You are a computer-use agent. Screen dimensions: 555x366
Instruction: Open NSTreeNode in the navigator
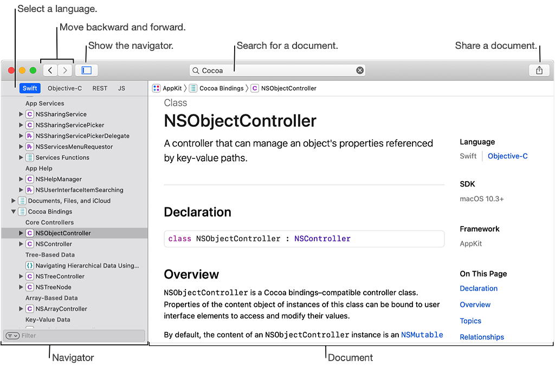(53, 287)
